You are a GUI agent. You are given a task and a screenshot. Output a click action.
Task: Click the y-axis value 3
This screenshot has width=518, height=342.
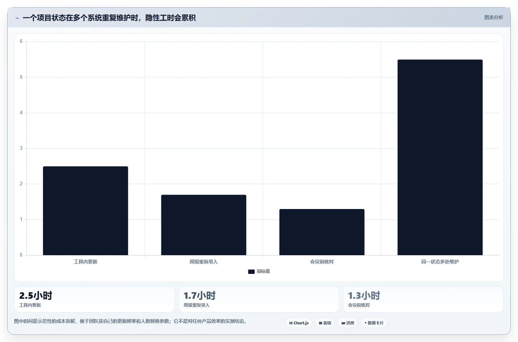pyautogui.click(x=21, y=148)
